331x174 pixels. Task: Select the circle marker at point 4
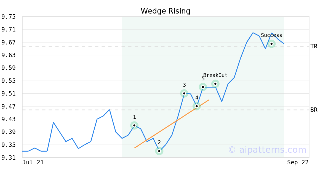pos(197,106)
